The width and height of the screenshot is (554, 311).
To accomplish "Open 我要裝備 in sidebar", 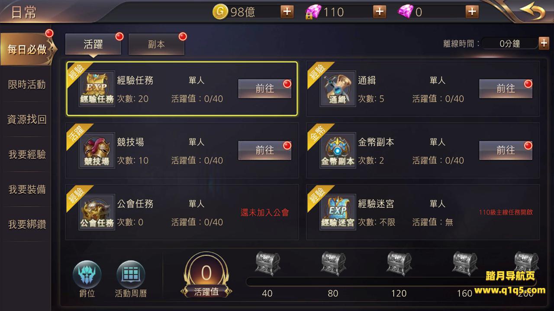I will pos(27,190).
